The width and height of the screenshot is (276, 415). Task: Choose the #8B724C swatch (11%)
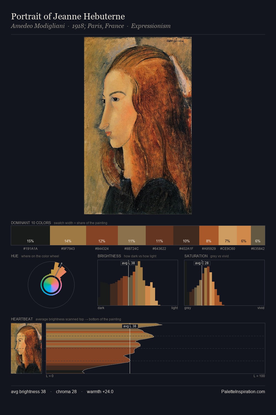(132, 235)
